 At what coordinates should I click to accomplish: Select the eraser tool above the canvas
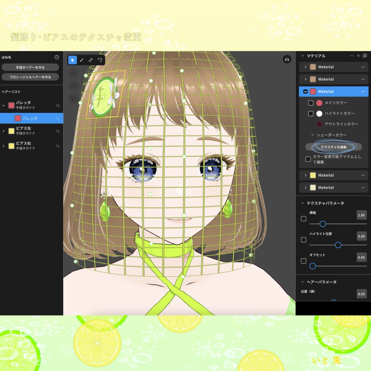tap(91, 60)
